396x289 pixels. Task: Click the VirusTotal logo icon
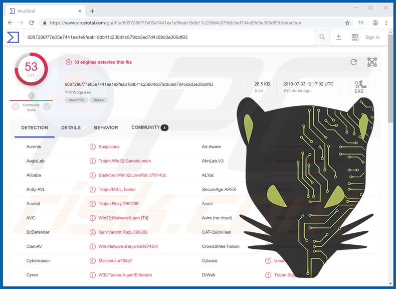13,37
